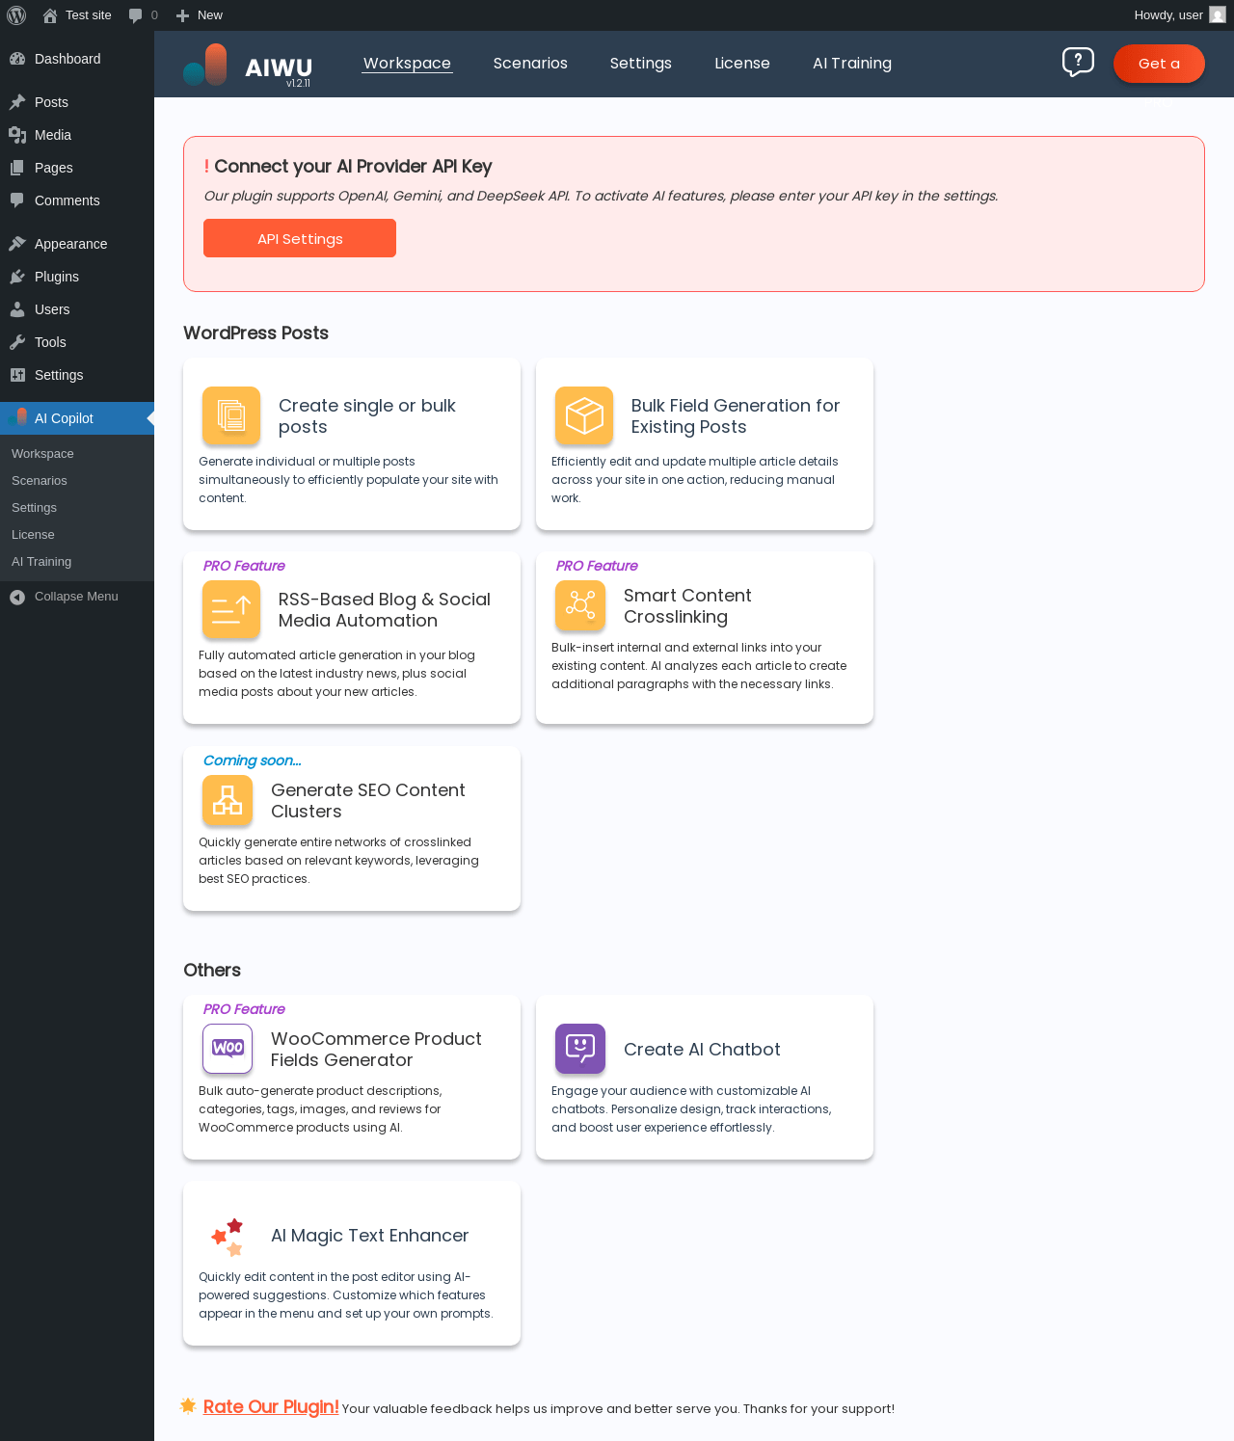Click the PRO Feature label above WooCommerce card

244,1009
